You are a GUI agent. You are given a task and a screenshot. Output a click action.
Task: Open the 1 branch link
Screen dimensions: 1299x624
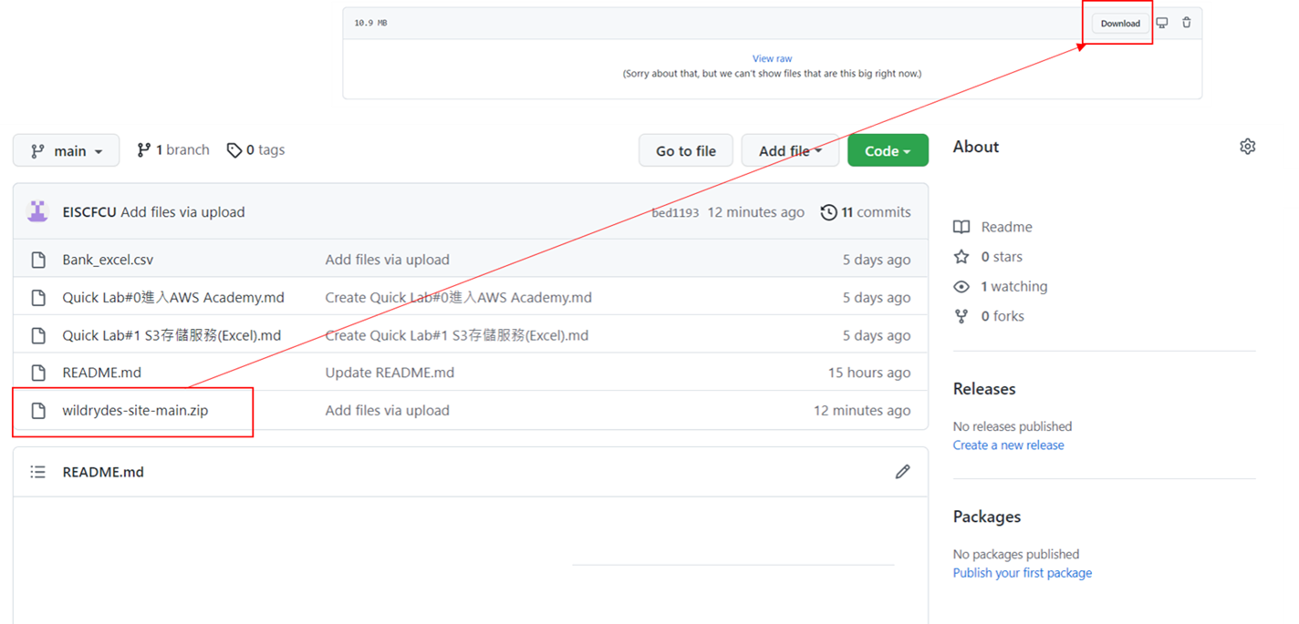pos(173,150)
